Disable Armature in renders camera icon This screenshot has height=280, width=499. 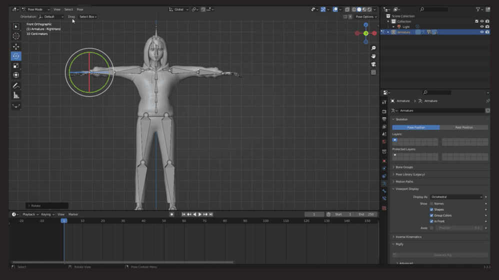pos(487,32)
